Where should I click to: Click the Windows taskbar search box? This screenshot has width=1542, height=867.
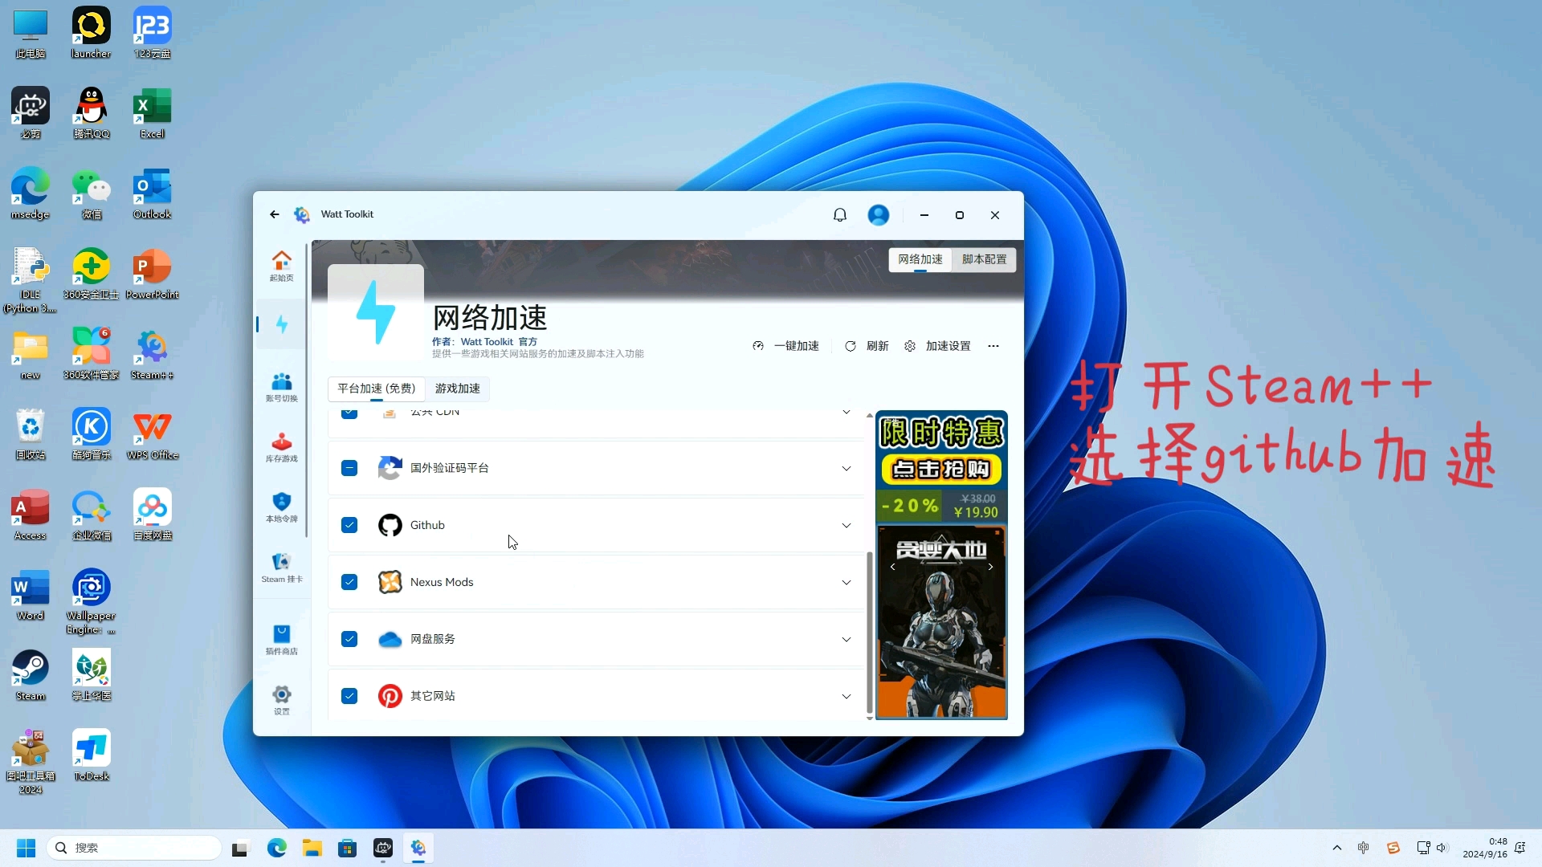click(134, 848)
